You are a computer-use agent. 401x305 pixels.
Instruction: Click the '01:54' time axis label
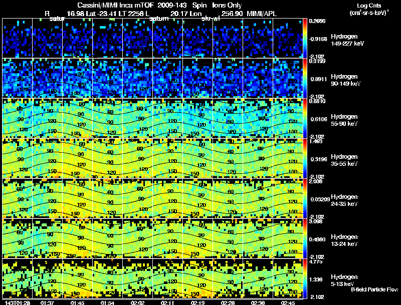tap(107, 302)
